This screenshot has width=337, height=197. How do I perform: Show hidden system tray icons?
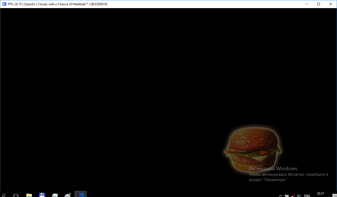pos(280,195)
